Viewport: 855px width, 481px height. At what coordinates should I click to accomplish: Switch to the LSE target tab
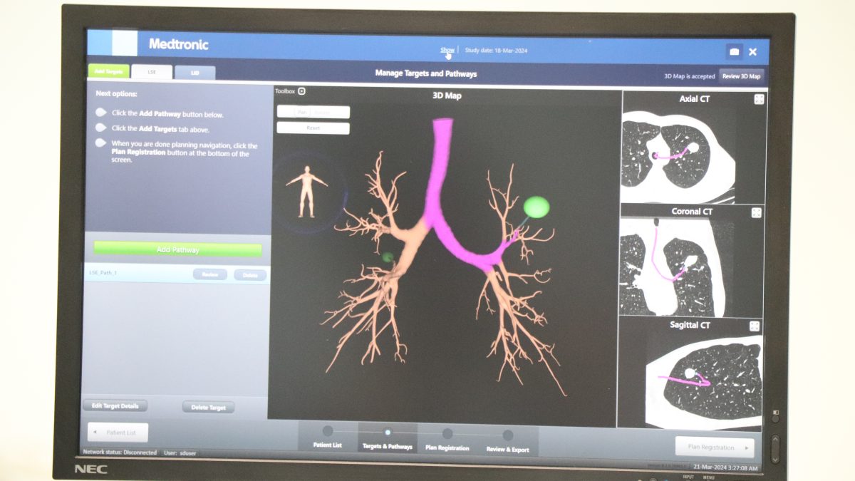coord(152,72)
